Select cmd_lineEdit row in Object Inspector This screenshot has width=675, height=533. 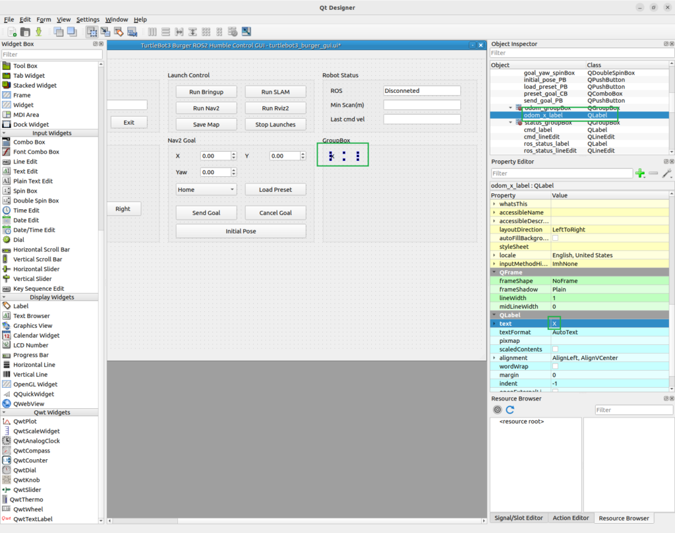click(x=579, y=137)
